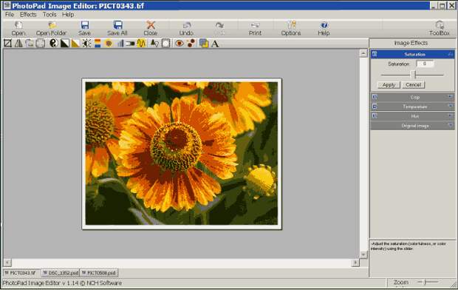The height and width of the screenshot is (290, 458).
Task: Click the yellow wave curves icon
Action: tap(141, 44)
